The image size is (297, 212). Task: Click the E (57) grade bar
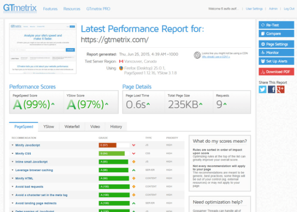(107, 145)
